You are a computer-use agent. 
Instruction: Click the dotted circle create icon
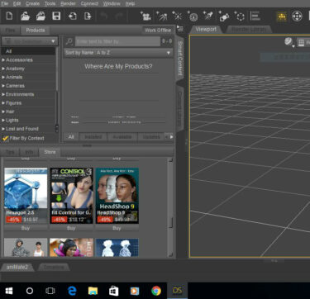click(x=240, y=16)
